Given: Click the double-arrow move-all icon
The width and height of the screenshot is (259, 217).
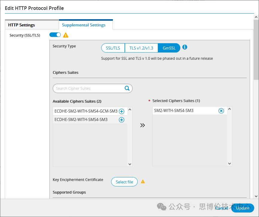Looking at the screenshot, I should [143, 125].
